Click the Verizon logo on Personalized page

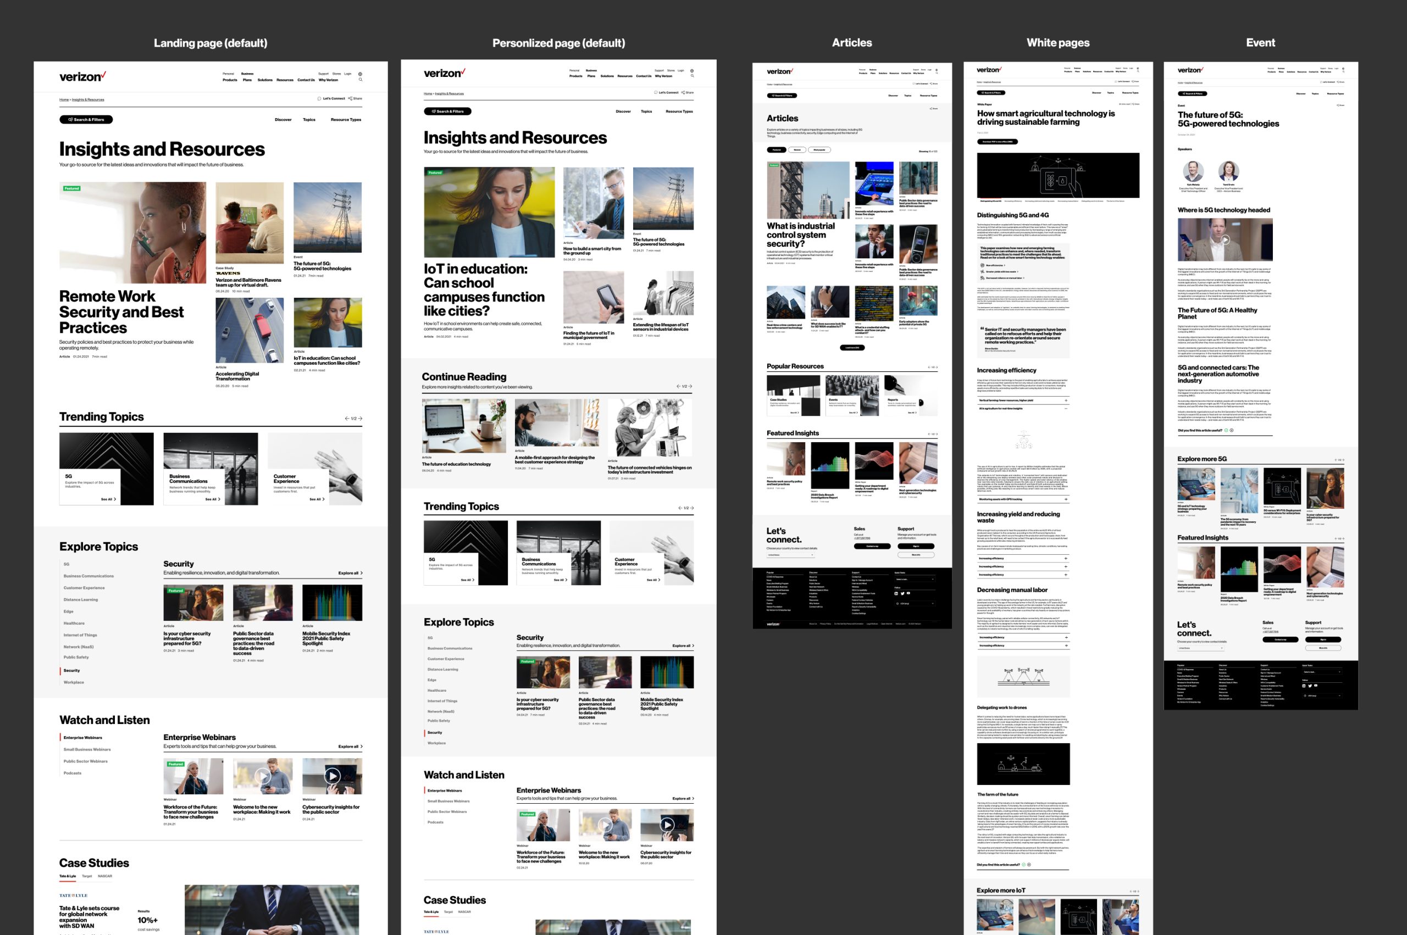(444, 74)
